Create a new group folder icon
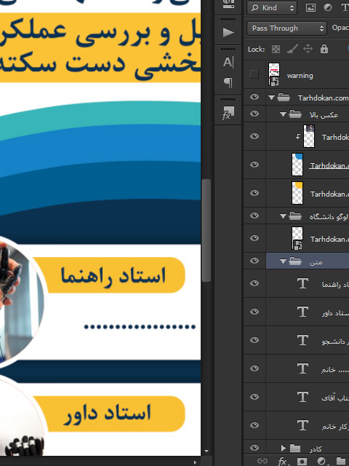The height and width of the screenshot is (466, 349). click(341, 461)
